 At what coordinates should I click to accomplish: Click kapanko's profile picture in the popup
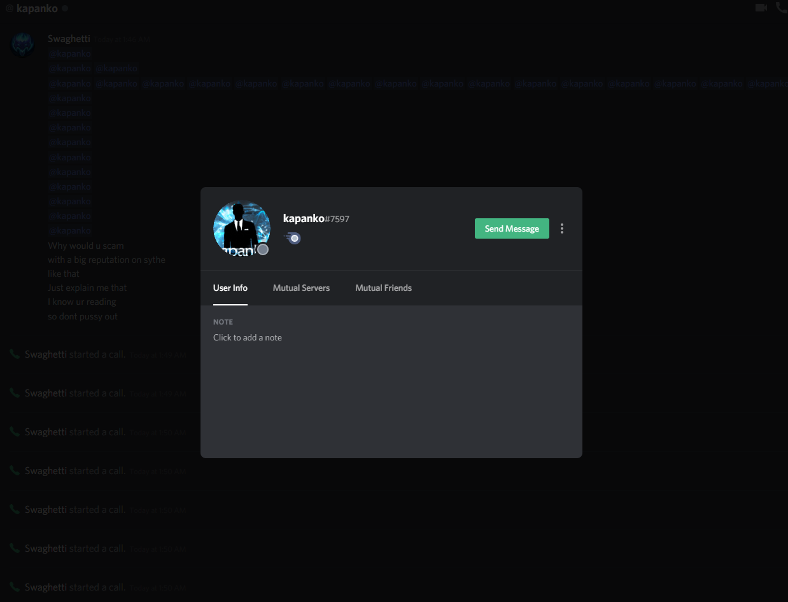pyautogui.click(x=241, y=228)
